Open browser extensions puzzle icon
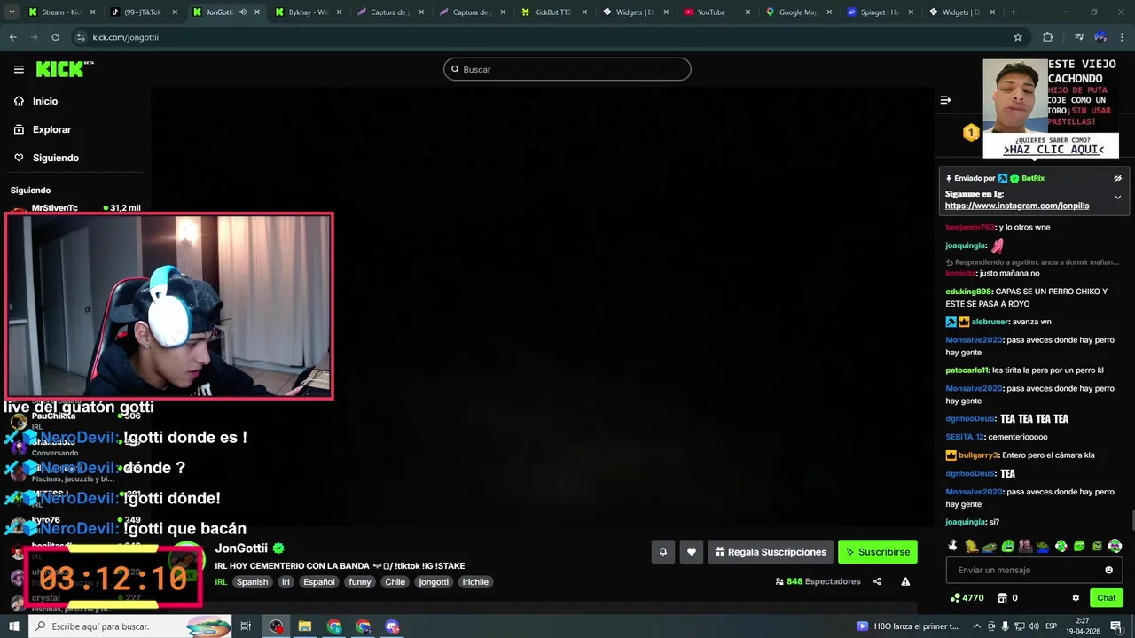 tap(1048, 37)
